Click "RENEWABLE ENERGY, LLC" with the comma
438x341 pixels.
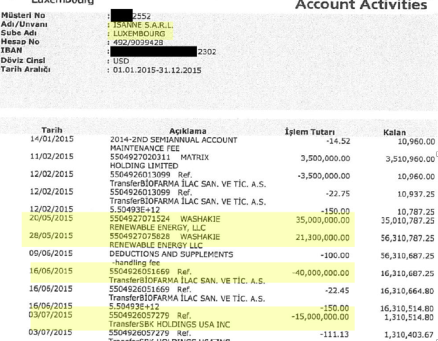(157, 228)
